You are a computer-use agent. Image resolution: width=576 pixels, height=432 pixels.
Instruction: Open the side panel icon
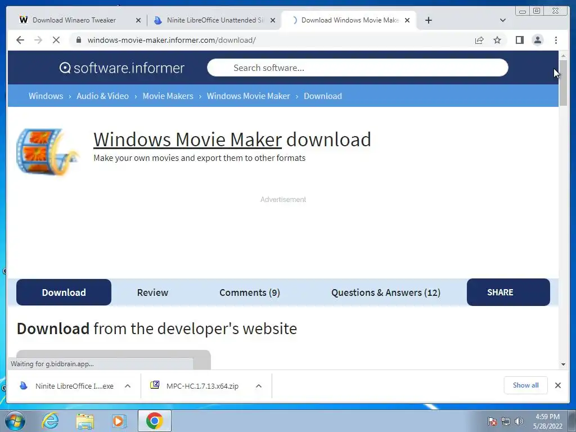point(519,40)
